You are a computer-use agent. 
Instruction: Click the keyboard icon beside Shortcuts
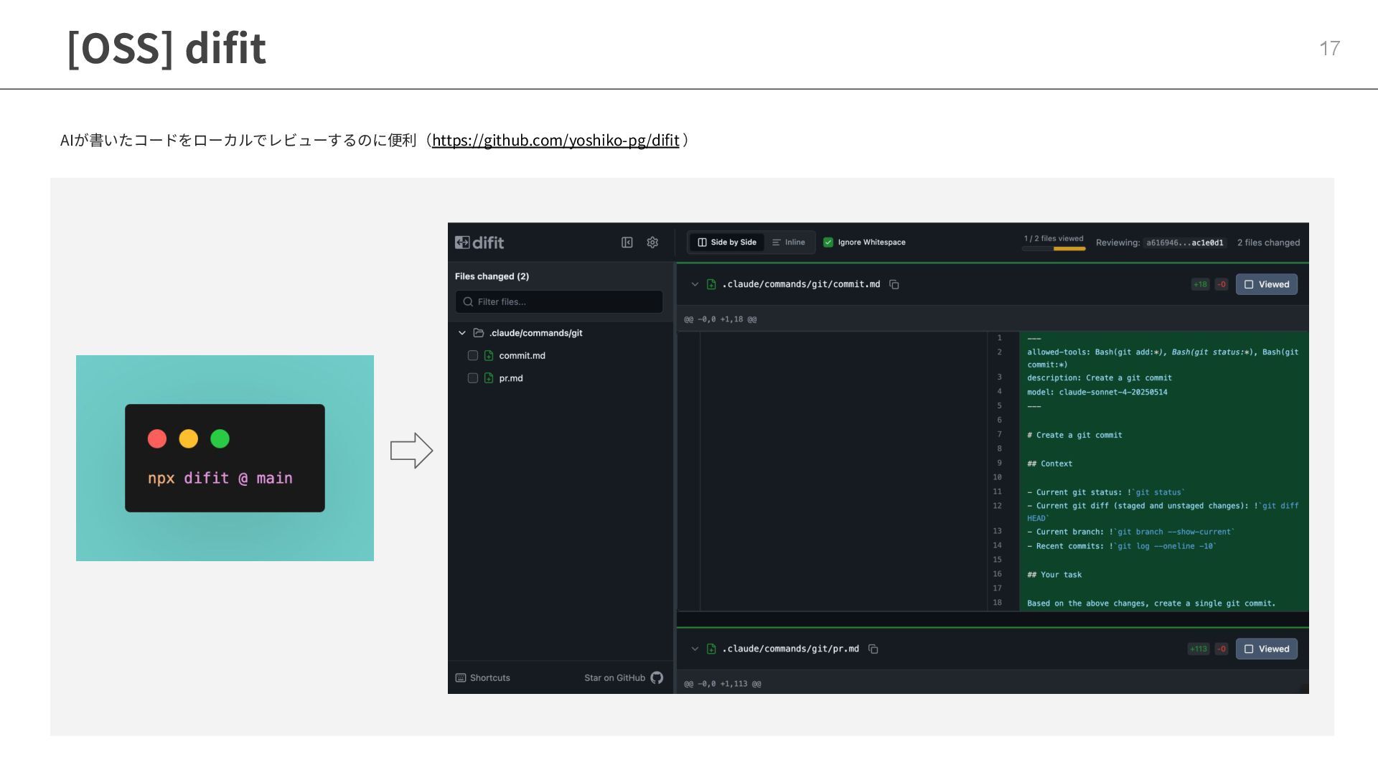tap(461, 677)
